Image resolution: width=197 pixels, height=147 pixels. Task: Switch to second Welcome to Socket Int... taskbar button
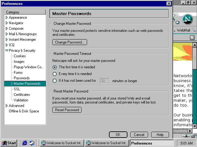pos(107,143)
